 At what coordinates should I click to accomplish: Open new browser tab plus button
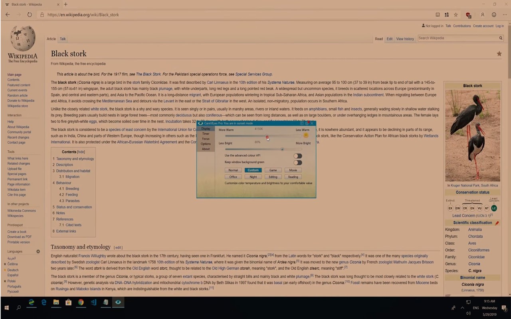pos(66,4)
